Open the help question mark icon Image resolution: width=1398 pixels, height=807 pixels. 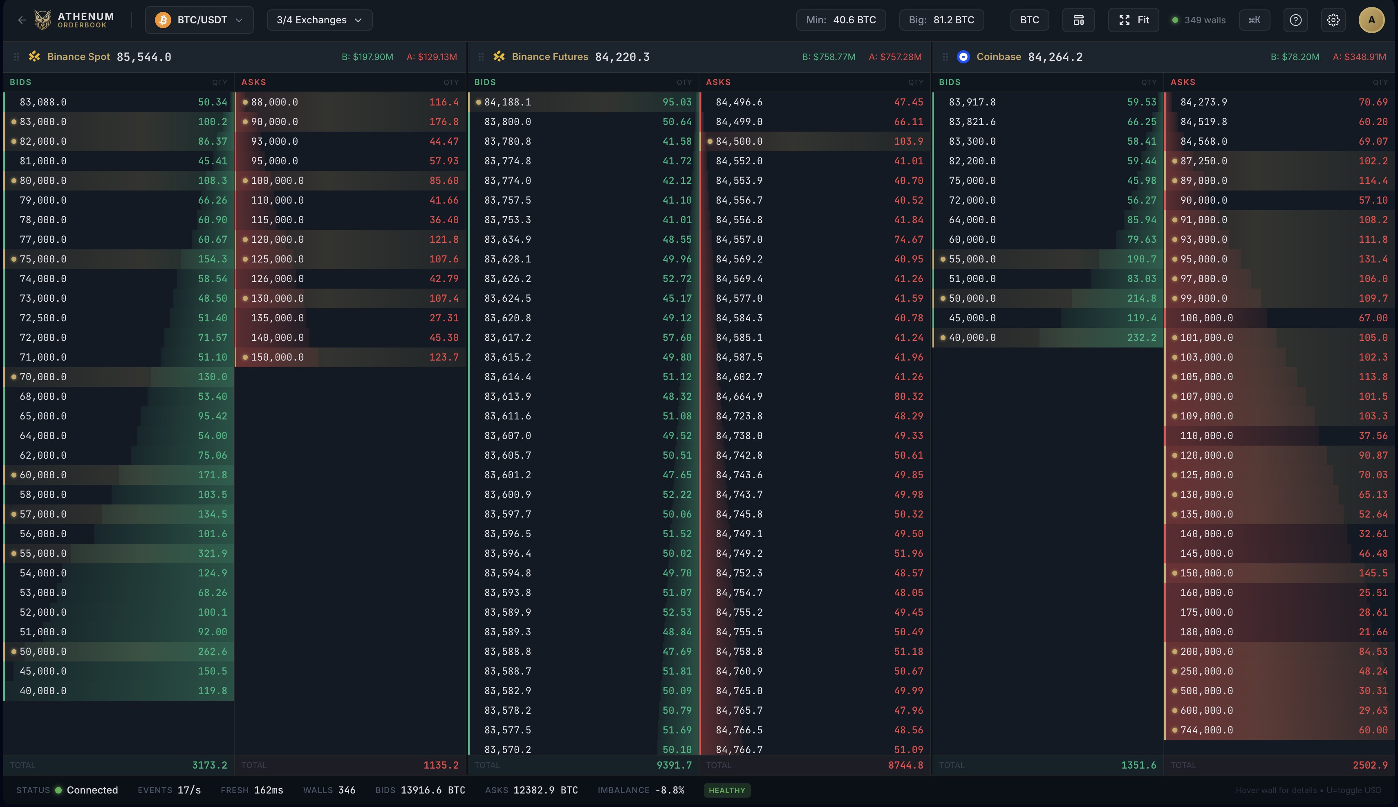click(x=1295, y=20)
